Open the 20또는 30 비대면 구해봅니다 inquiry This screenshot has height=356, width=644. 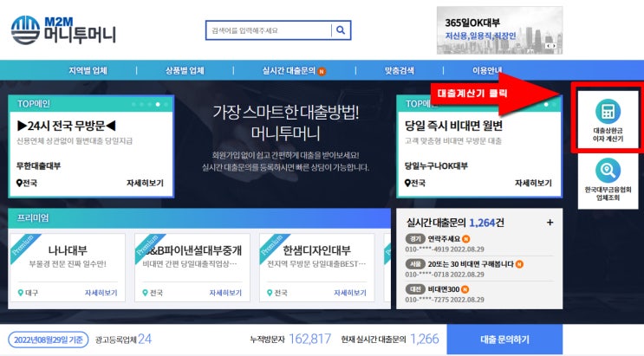click(471, 264)
